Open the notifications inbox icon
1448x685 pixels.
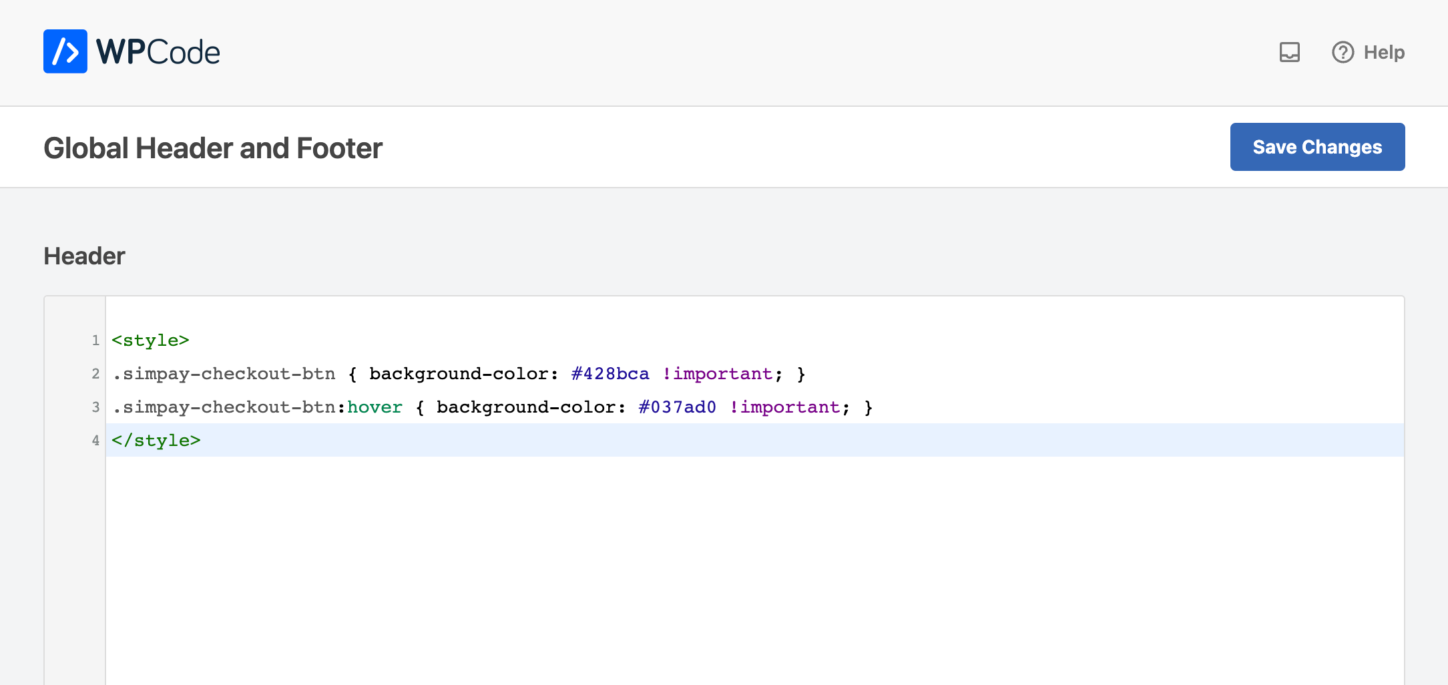click(x=1290, y=51)
